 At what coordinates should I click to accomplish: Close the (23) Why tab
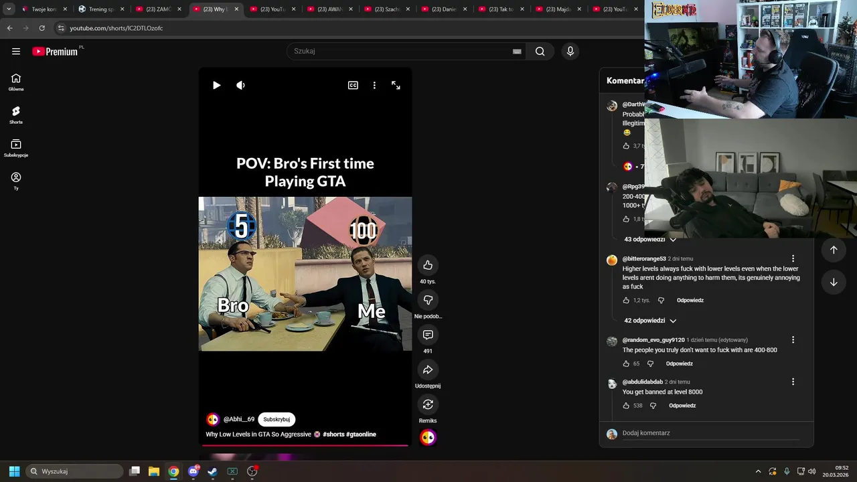click(236, 9)
